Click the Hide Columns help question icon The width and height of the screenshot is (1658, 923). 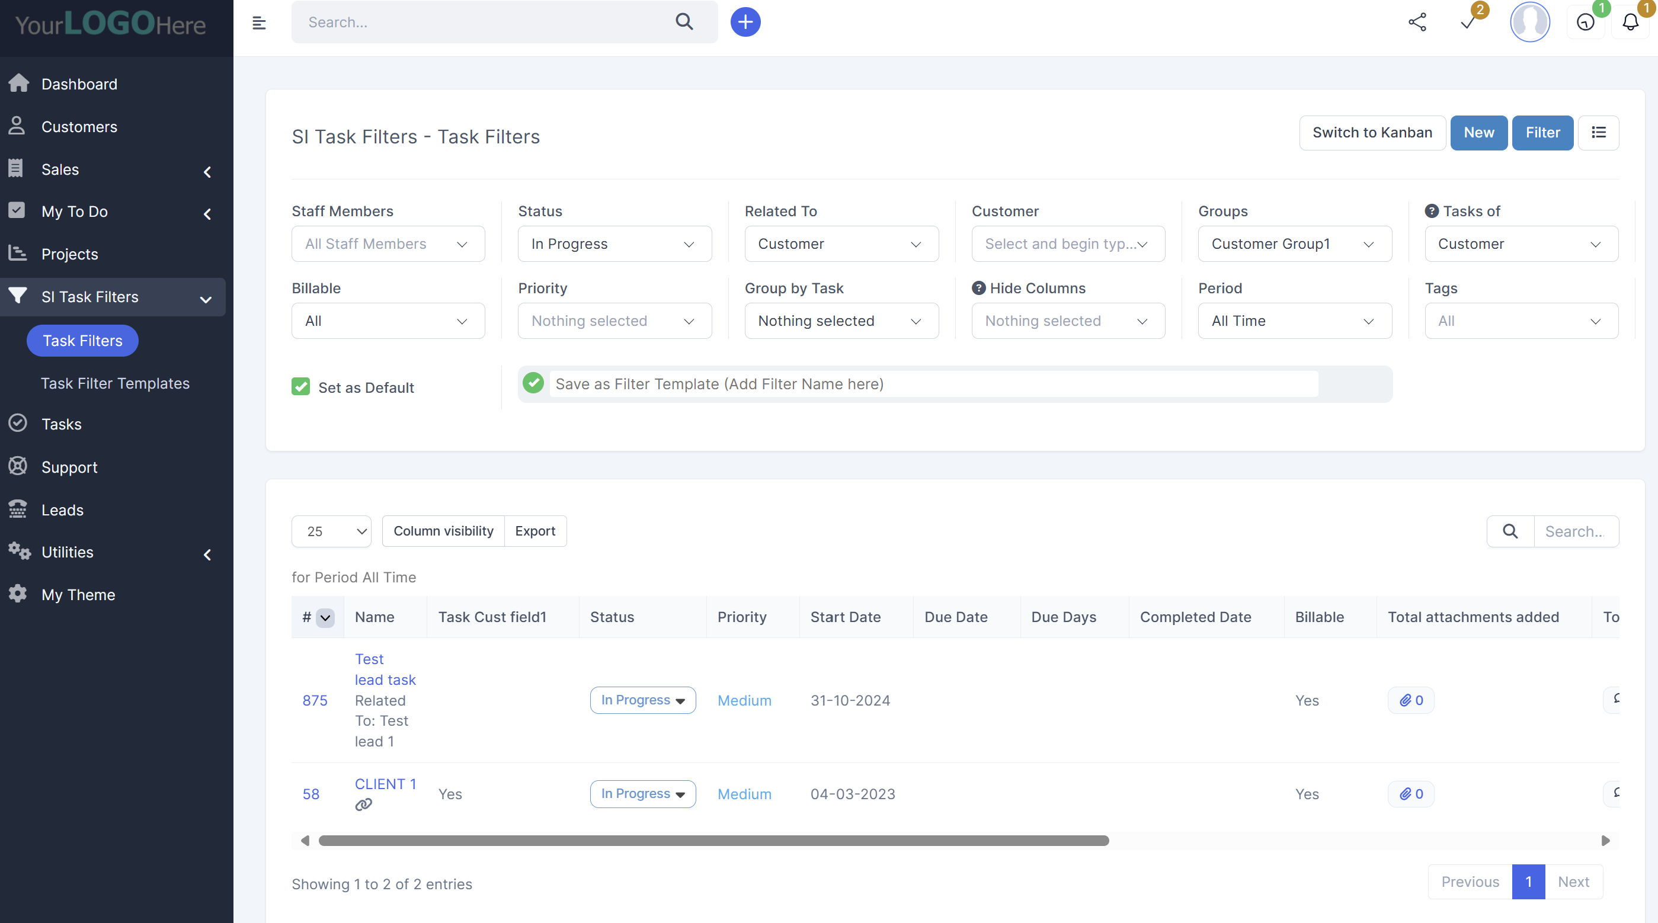[x=978, y=288]
